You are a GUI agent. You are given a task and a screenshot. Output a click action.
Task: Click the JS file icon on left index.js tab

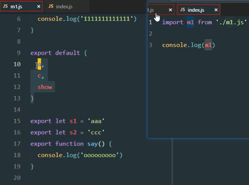51,6
